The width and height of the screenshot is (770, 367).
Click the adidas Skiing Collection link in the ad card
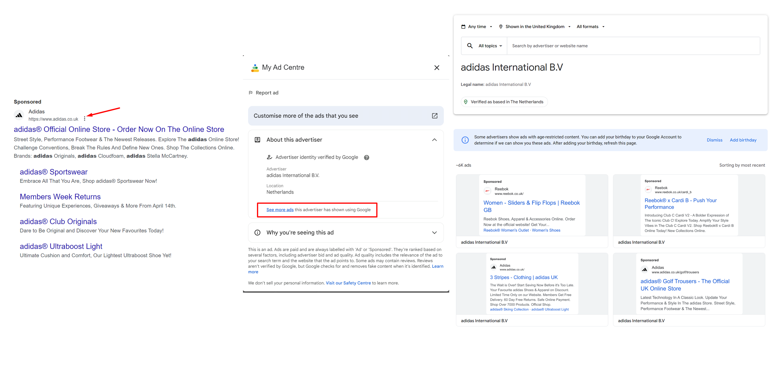[x=509, y=309]
